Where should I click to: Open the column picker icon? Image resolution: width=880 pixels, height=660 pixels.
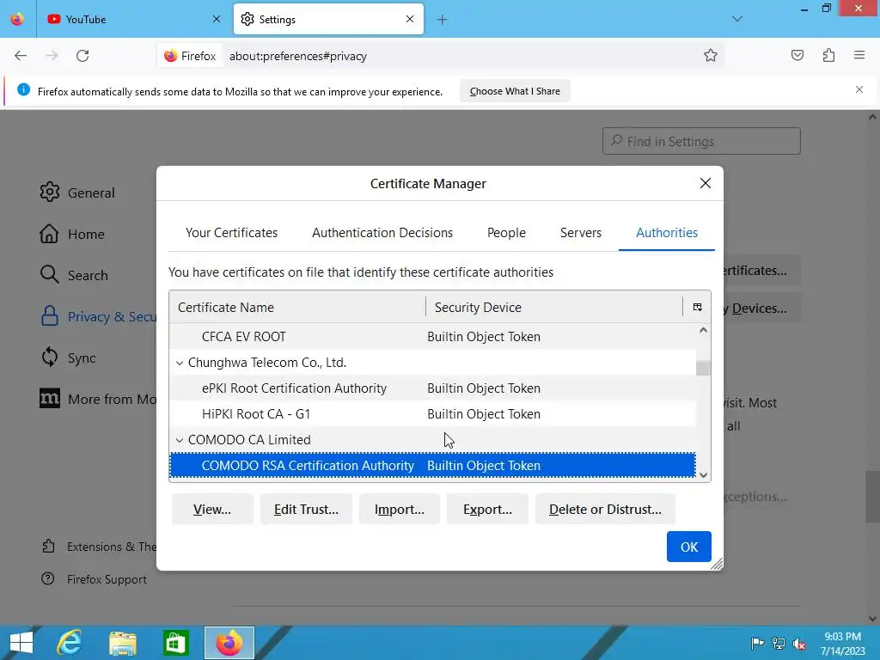[697, 307]
